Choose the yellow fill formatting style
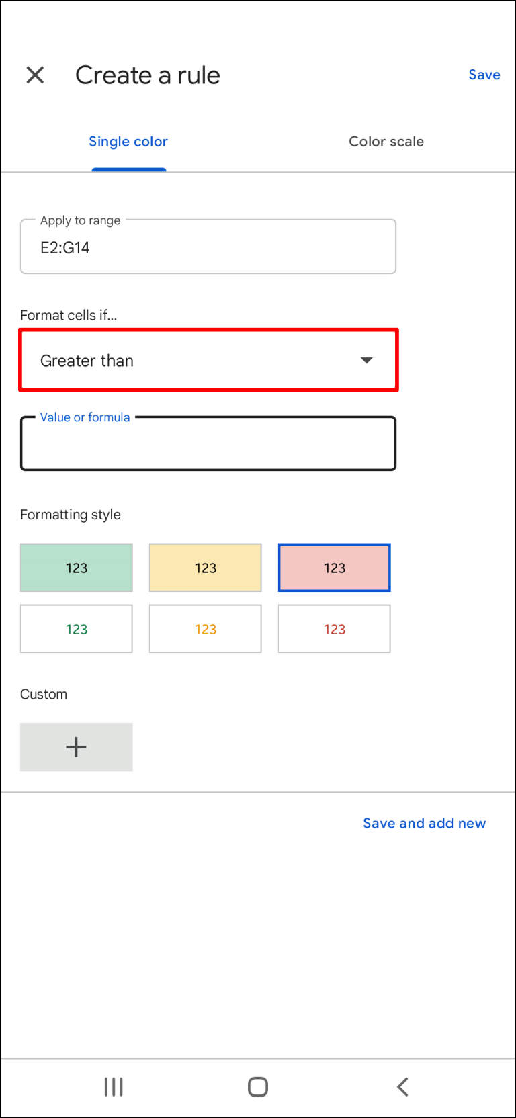 click(x=205, y=567)
